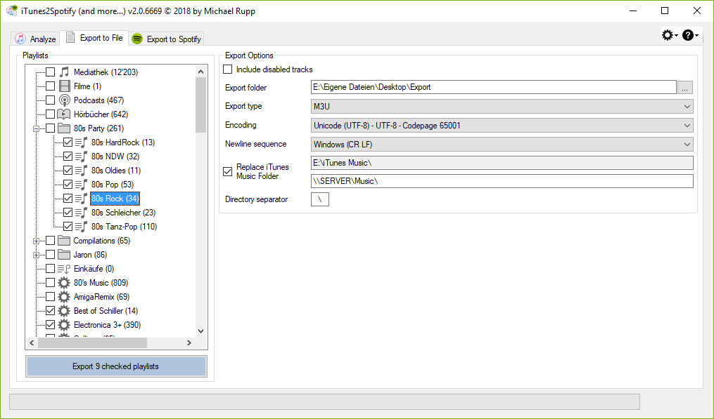Select the Electronica 3+ (390) row
Viewport: 714px width, 419px height.
(107, 325)
